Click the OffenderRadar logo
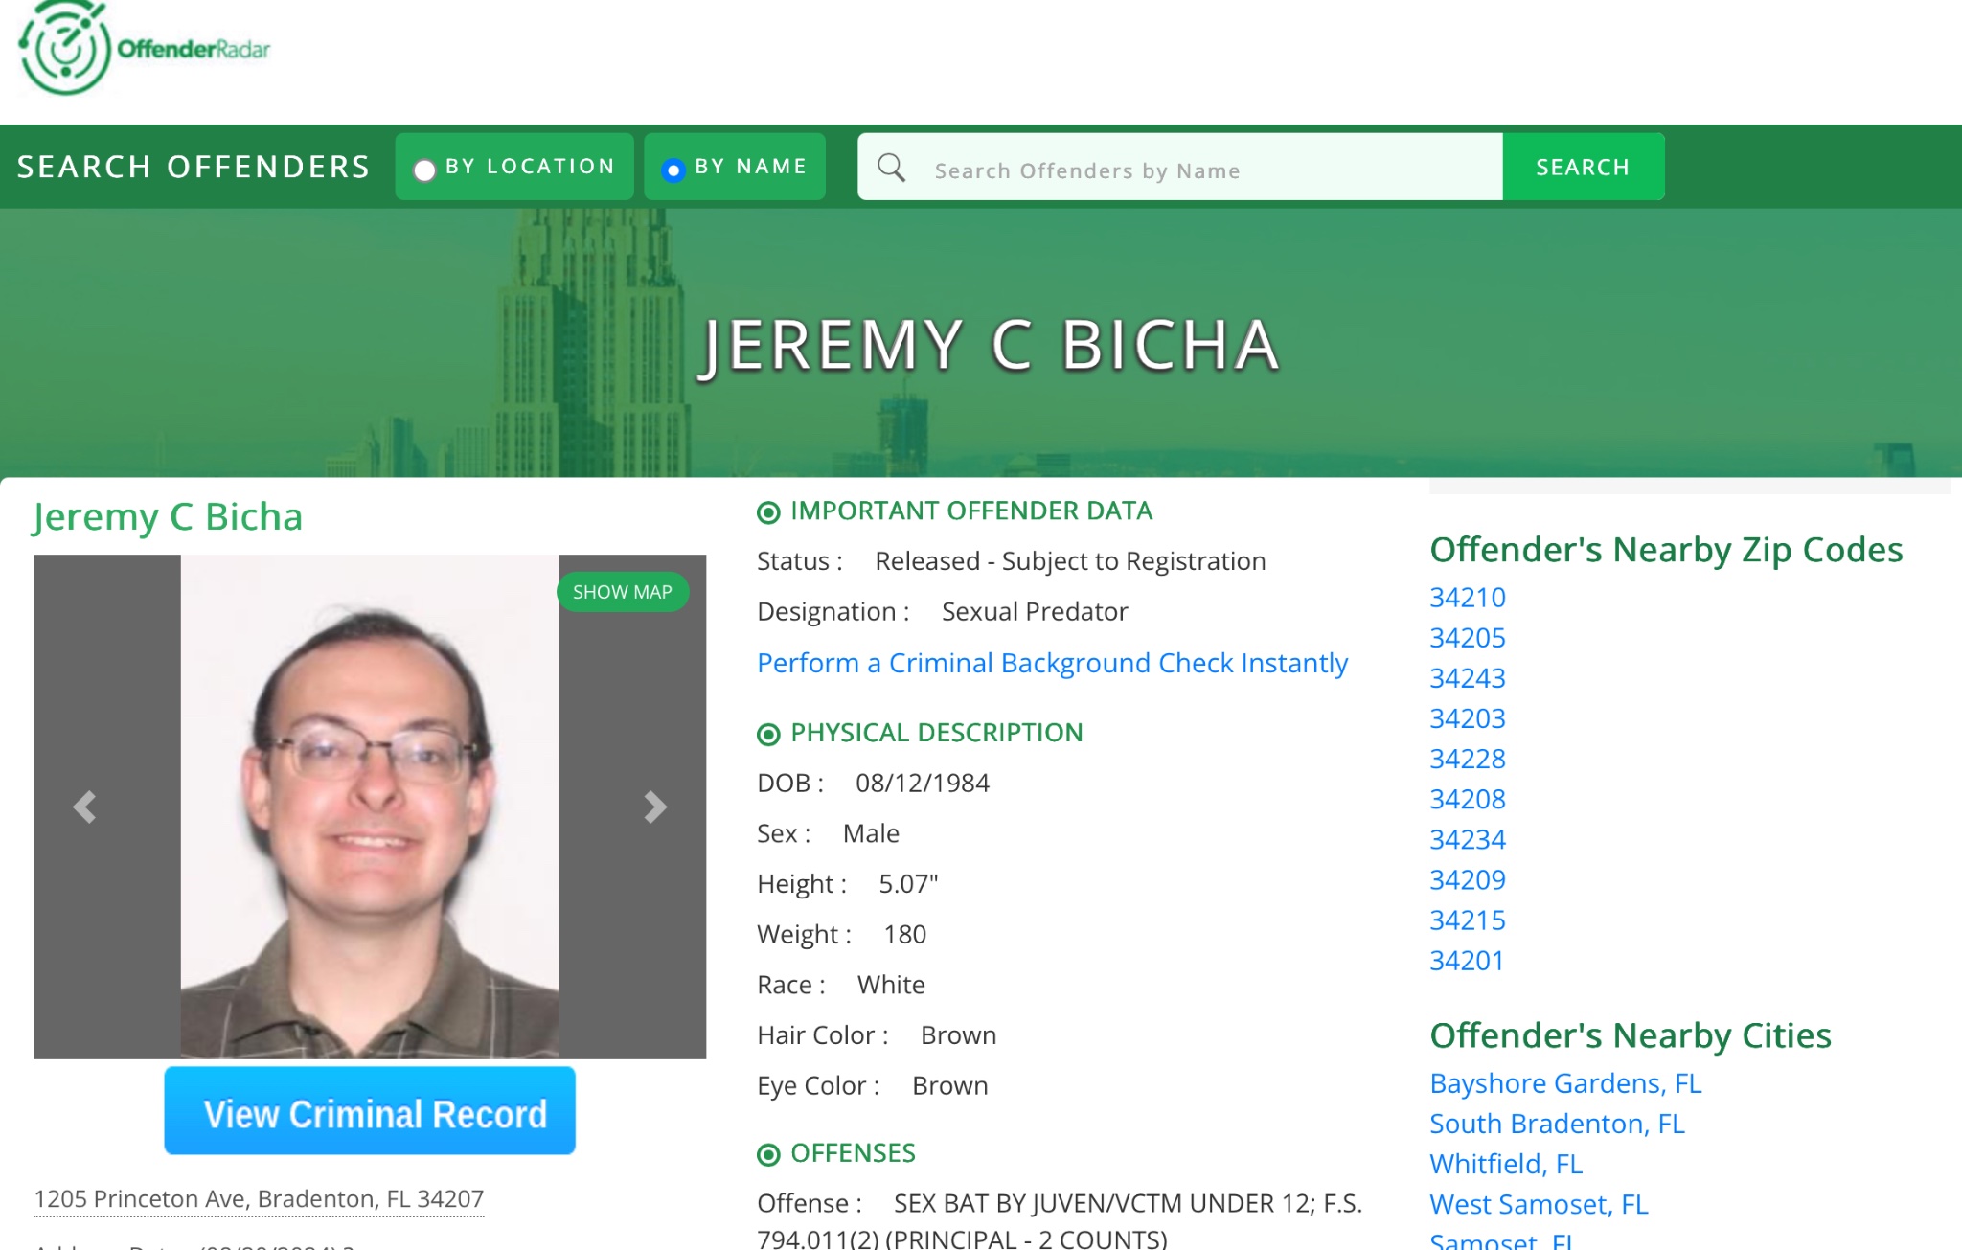 144,48
